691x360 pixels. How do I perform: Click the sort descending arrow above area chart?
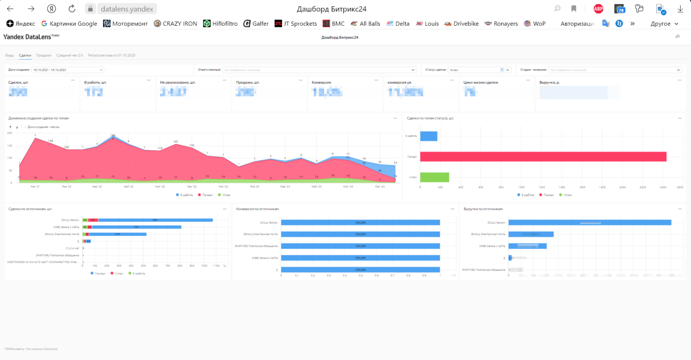coord(17,127)
